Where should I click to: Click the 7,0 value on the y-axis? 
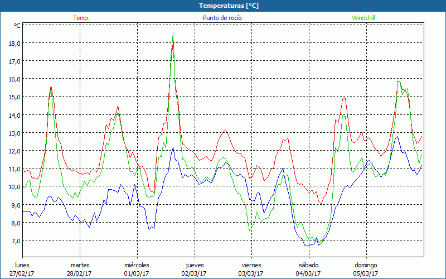tap(14, 241)
